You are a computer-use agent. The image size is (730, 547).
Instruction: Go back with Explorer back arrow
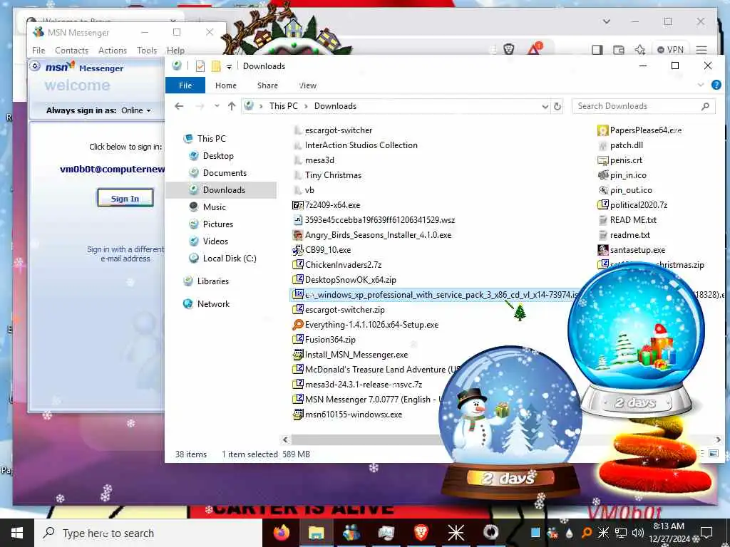tap(179, 106)
